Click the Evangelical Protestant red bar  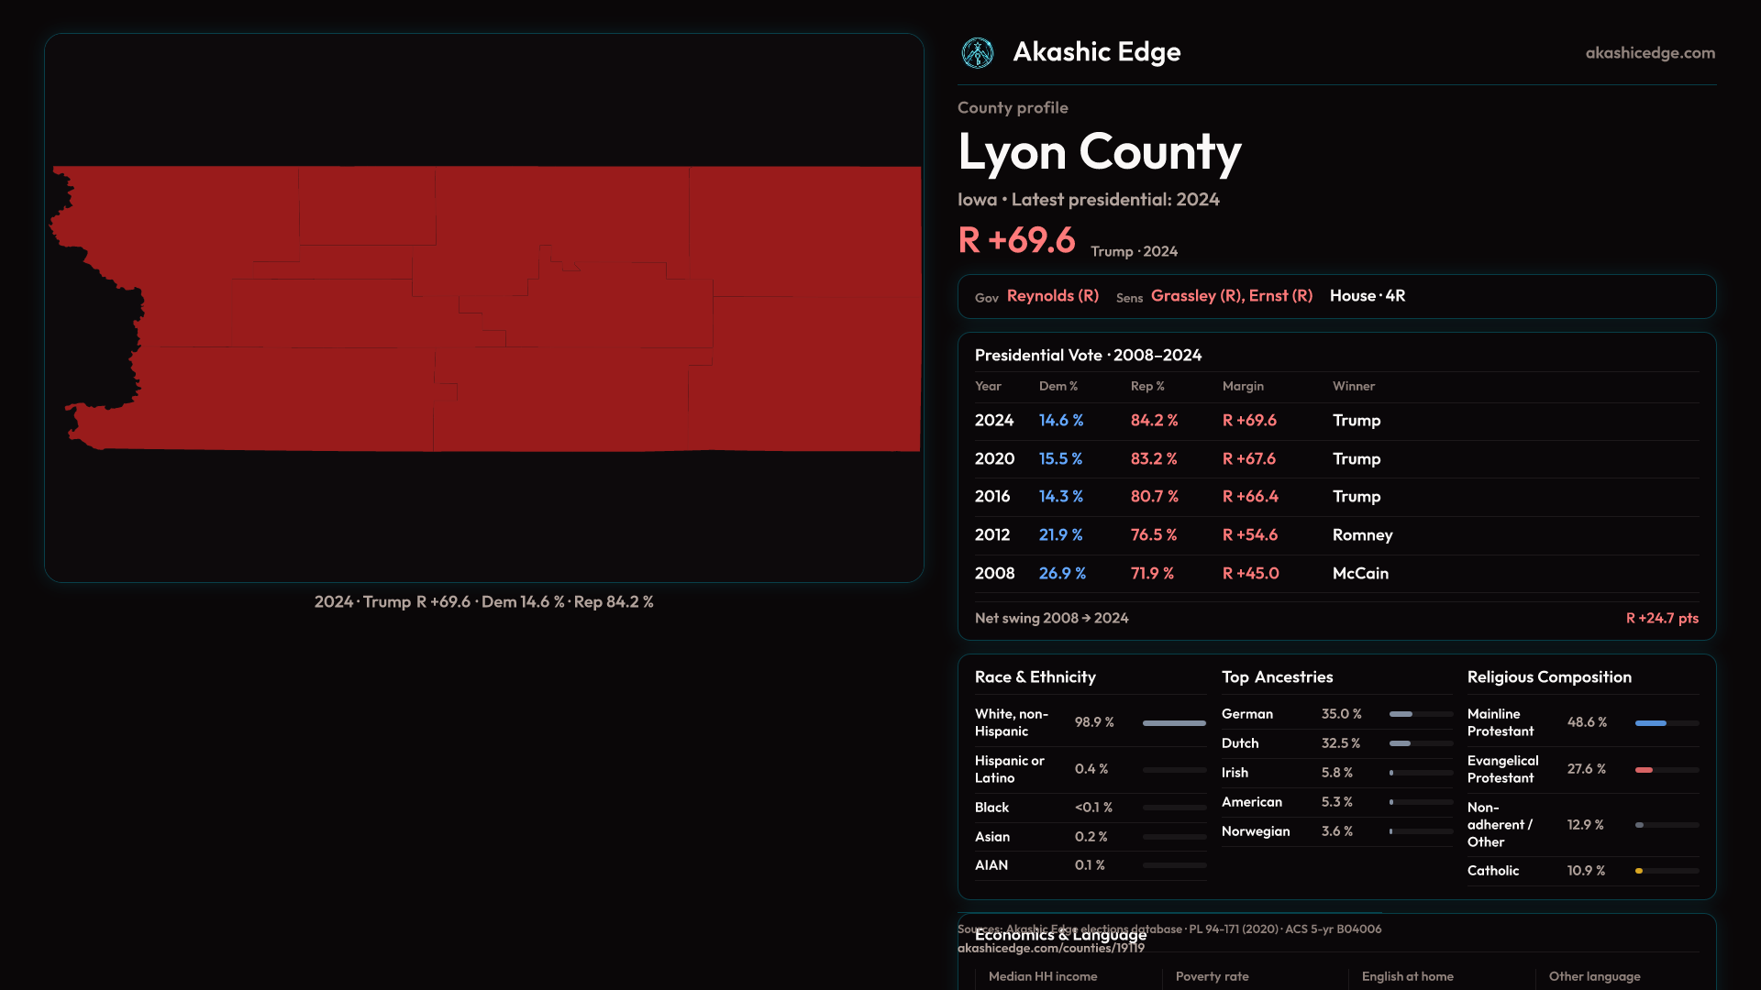coord(1644,770)
